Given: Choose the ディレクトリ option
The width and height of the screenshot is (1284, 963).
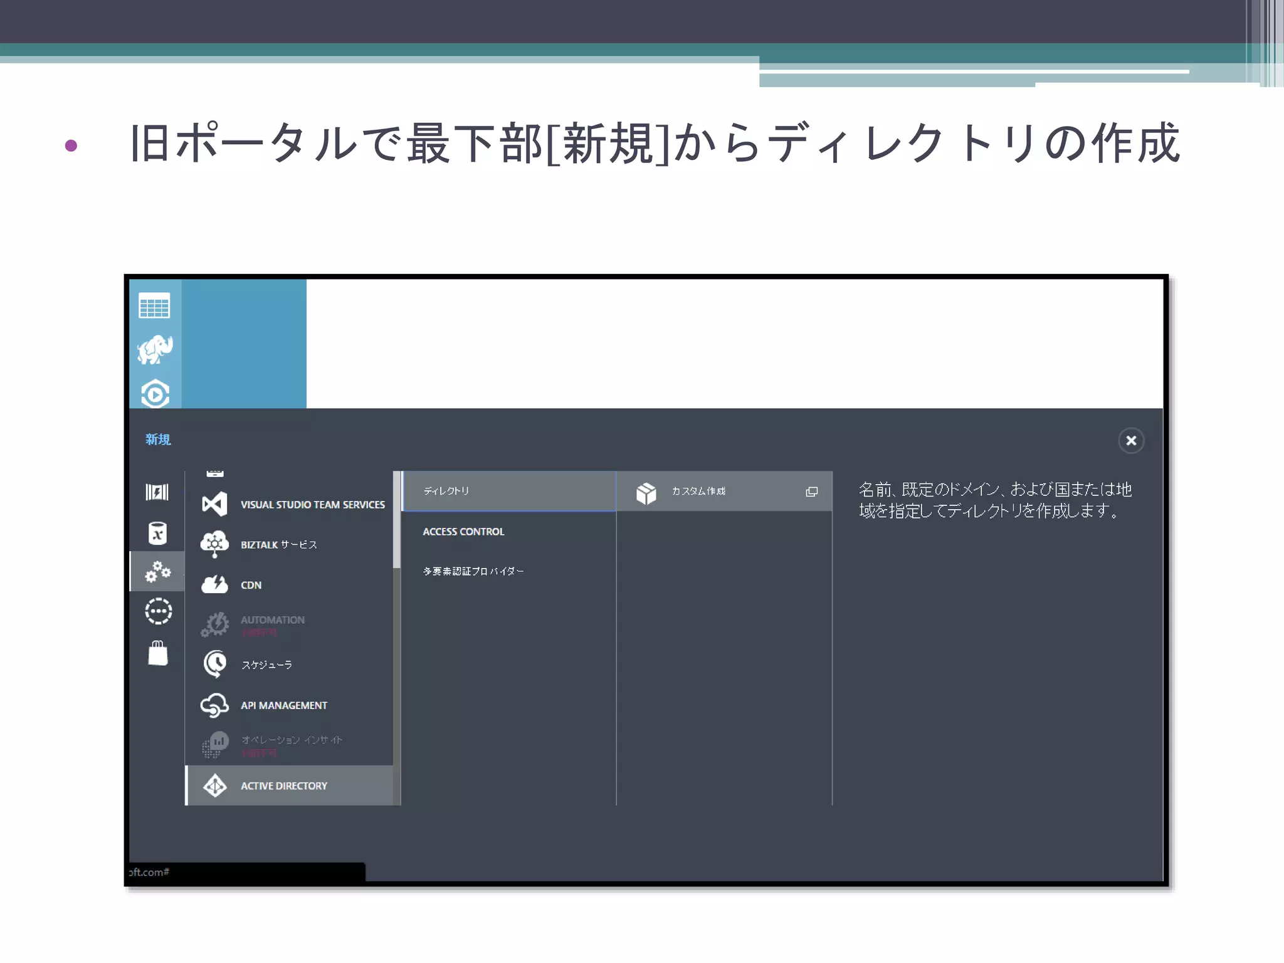Looking at the screenshot, I should (x=509, y=491).
